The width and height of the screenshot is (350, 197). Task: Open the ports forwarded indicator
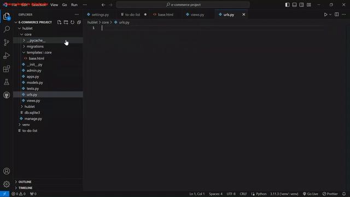33,194
